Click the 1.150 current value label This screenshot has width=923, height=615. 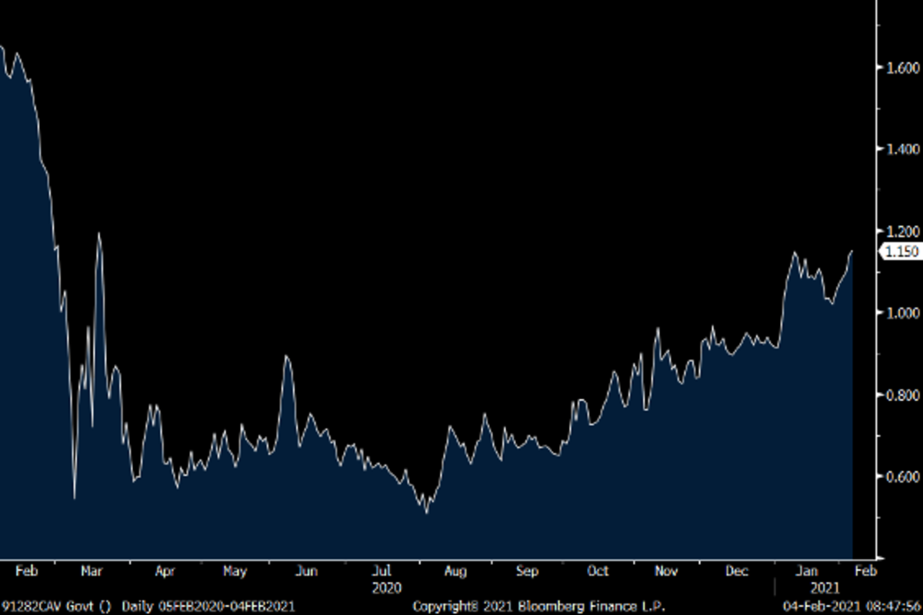point(899,251)
